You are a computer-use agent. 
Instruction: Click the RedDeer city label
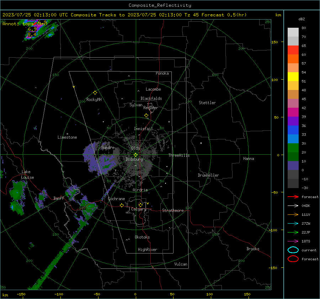[x=151, y=108]
